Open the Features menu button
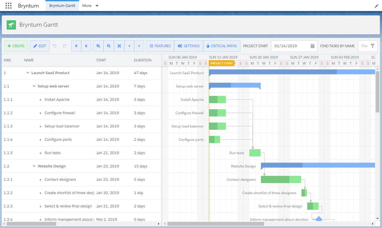 point(160,46)
